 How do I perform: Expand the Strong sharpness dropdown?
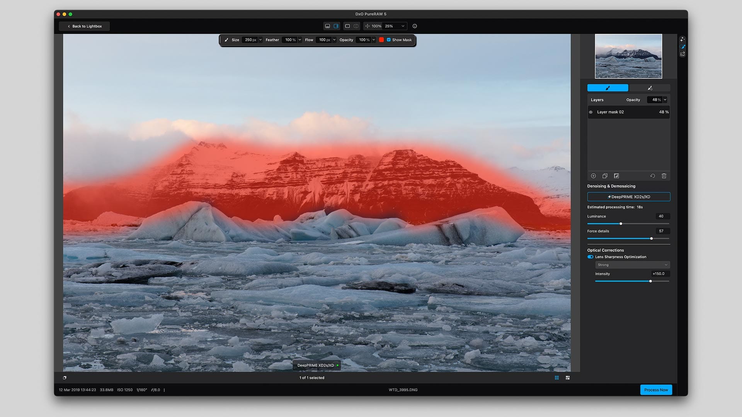[x=632, y=265]
